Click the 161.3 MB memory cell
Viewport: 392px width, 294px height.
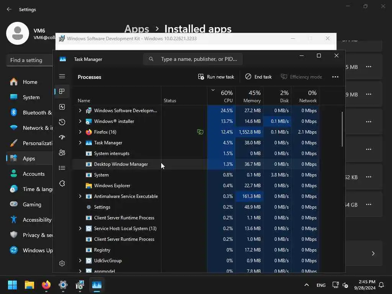pos(249,196)
